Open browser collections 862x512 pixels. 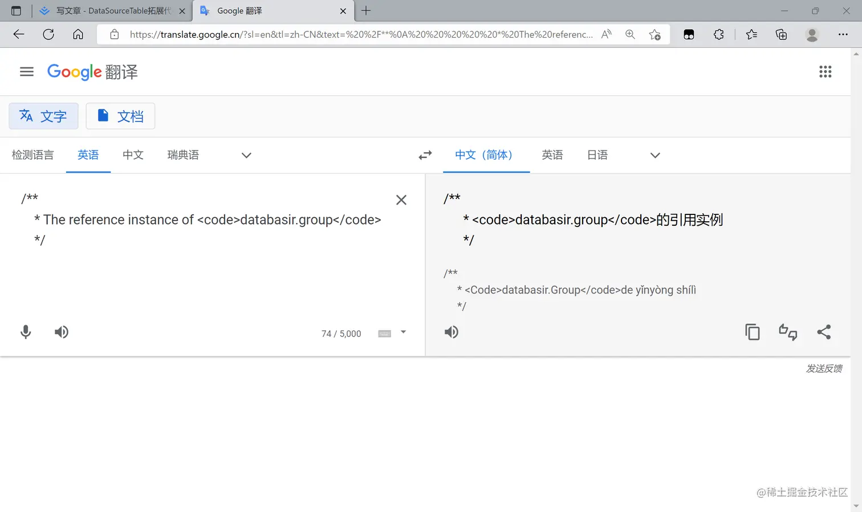pyautogui.click(x=782, y=34)
